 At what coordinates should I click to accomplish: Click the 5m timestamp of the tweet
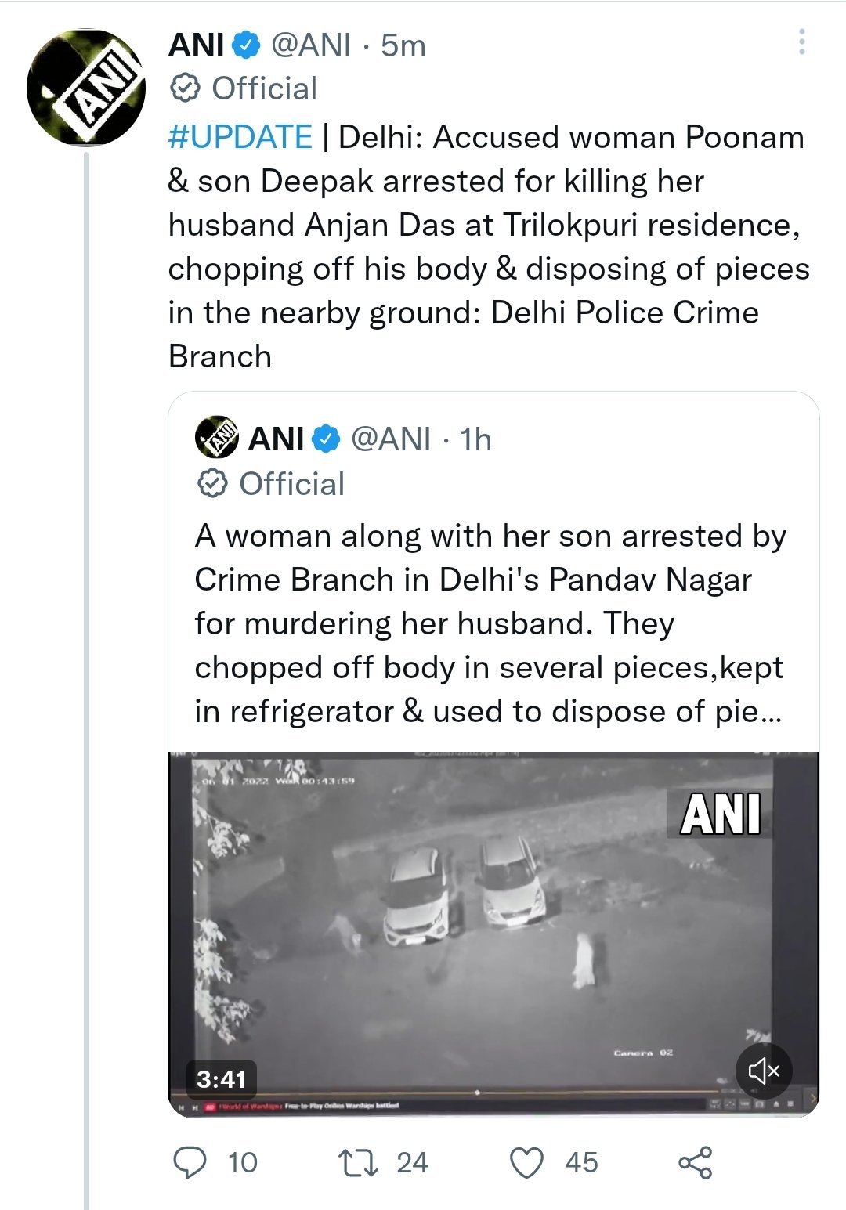pos(403,45)
